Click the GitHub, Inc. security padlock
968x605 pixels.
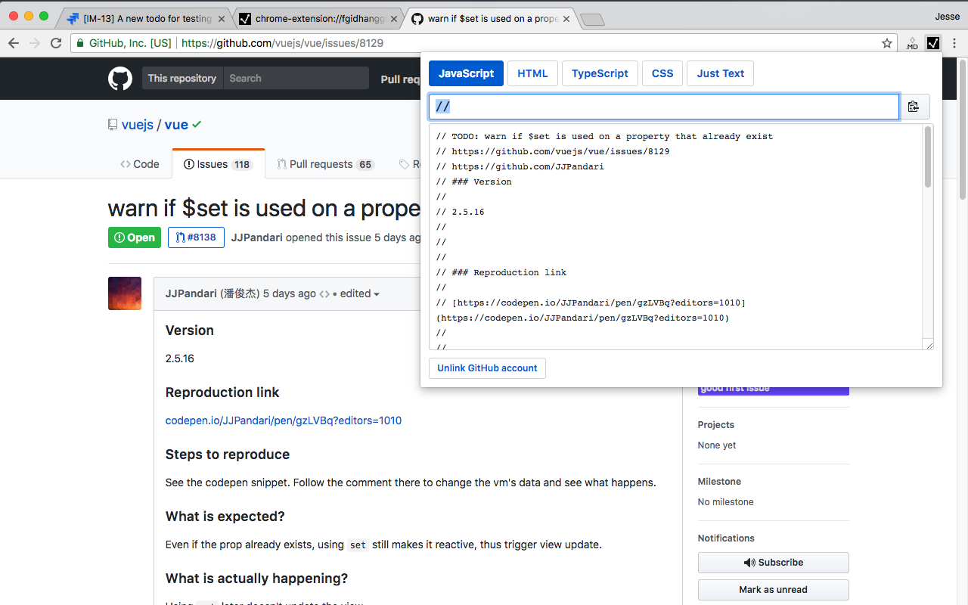point(79,43)
